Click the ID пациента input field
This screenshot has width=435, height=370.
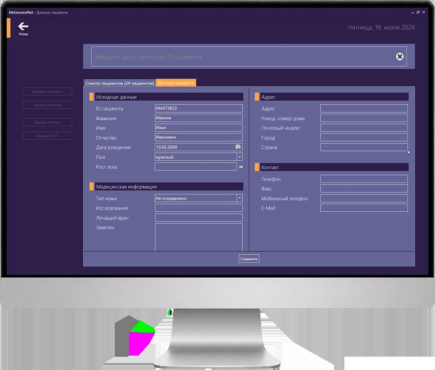199,109
